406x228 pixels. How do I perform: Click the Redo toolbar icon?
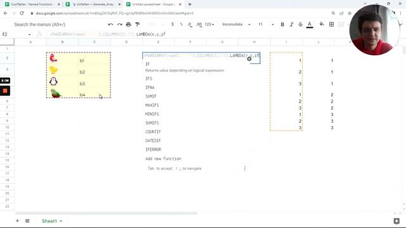(x=119, y=24)
